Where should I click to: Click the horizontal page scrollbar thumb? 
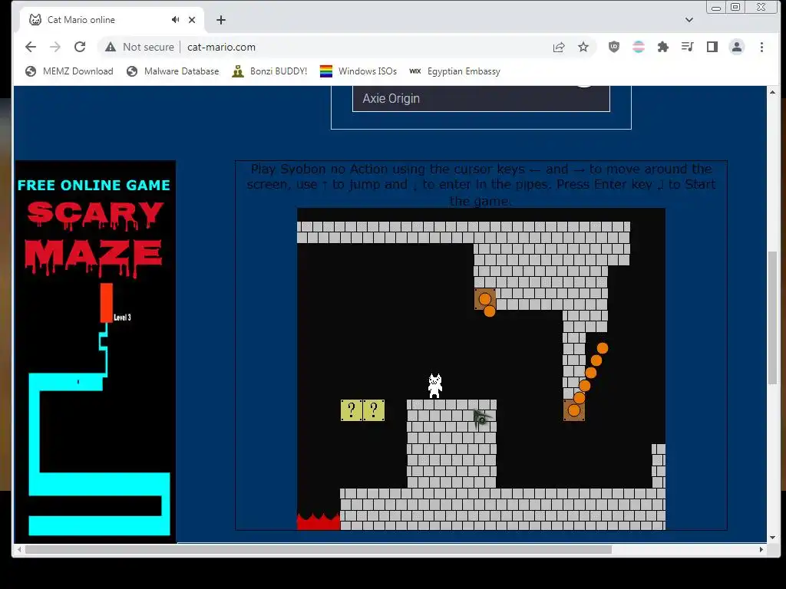(319, 549)
